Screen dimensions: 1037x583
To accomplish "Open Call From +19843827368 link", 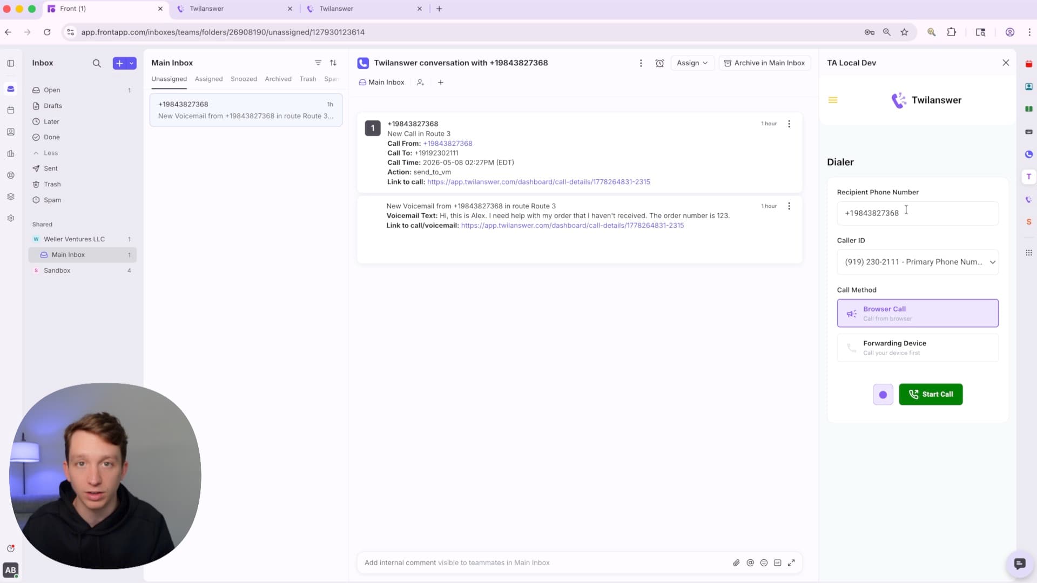I will pyautogui.click(x=448, y=144).
